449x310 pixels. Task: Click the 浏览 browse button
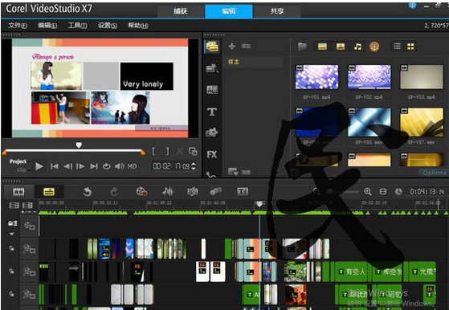[x=239, y=172]
